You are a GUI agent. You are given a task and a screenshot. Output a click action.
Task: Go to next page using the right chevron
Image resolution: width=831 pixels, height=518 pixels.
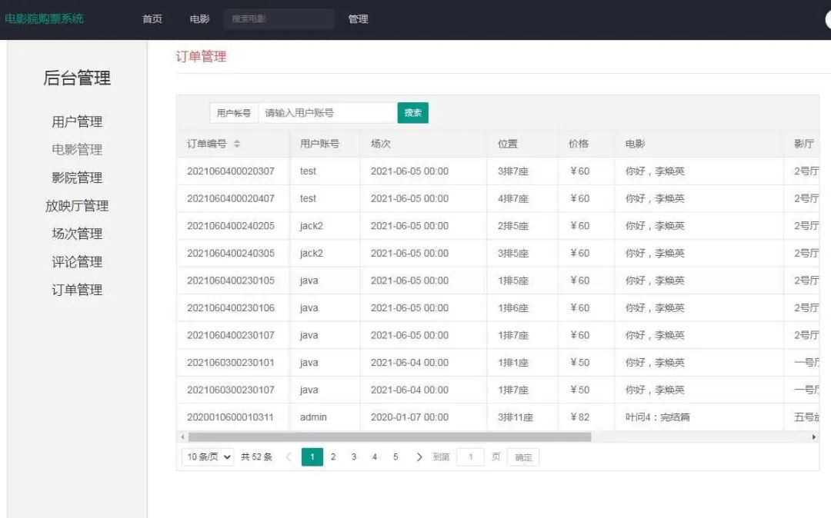(x=419, y=457)
